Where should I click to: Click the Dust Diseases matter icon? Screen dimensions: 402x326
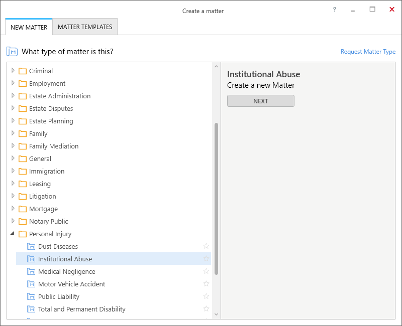pyautogui.click(x=31, y=246)
